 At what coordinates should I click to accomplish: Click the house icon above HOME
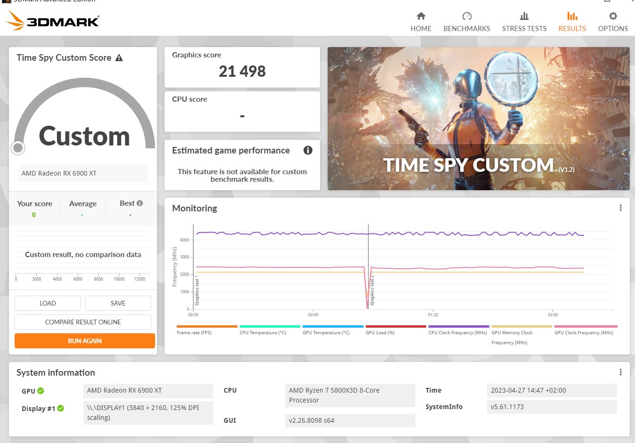tap(421, 16)
